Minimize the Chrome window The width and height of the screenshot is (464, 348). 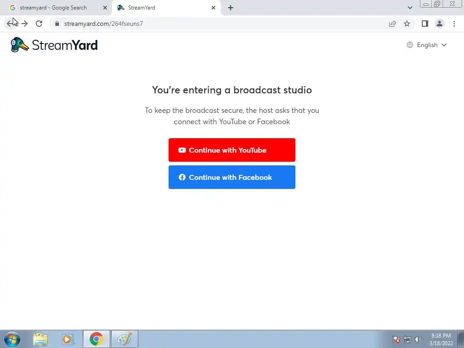coord(426,4)
